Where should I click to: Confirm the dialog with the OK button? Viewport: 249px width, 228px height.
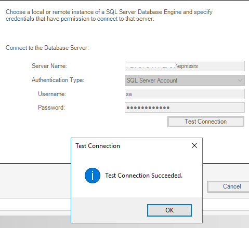coord(169,210)
